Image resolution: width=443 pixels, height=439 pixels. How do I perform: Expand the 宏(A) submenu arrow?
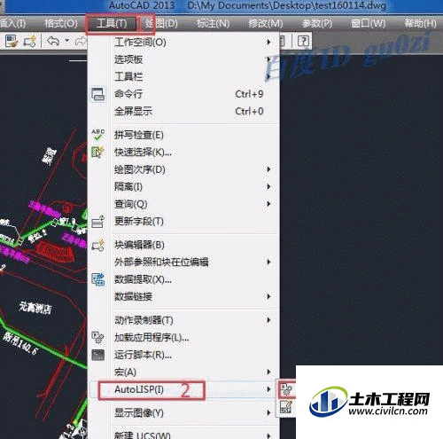(268, 372)
